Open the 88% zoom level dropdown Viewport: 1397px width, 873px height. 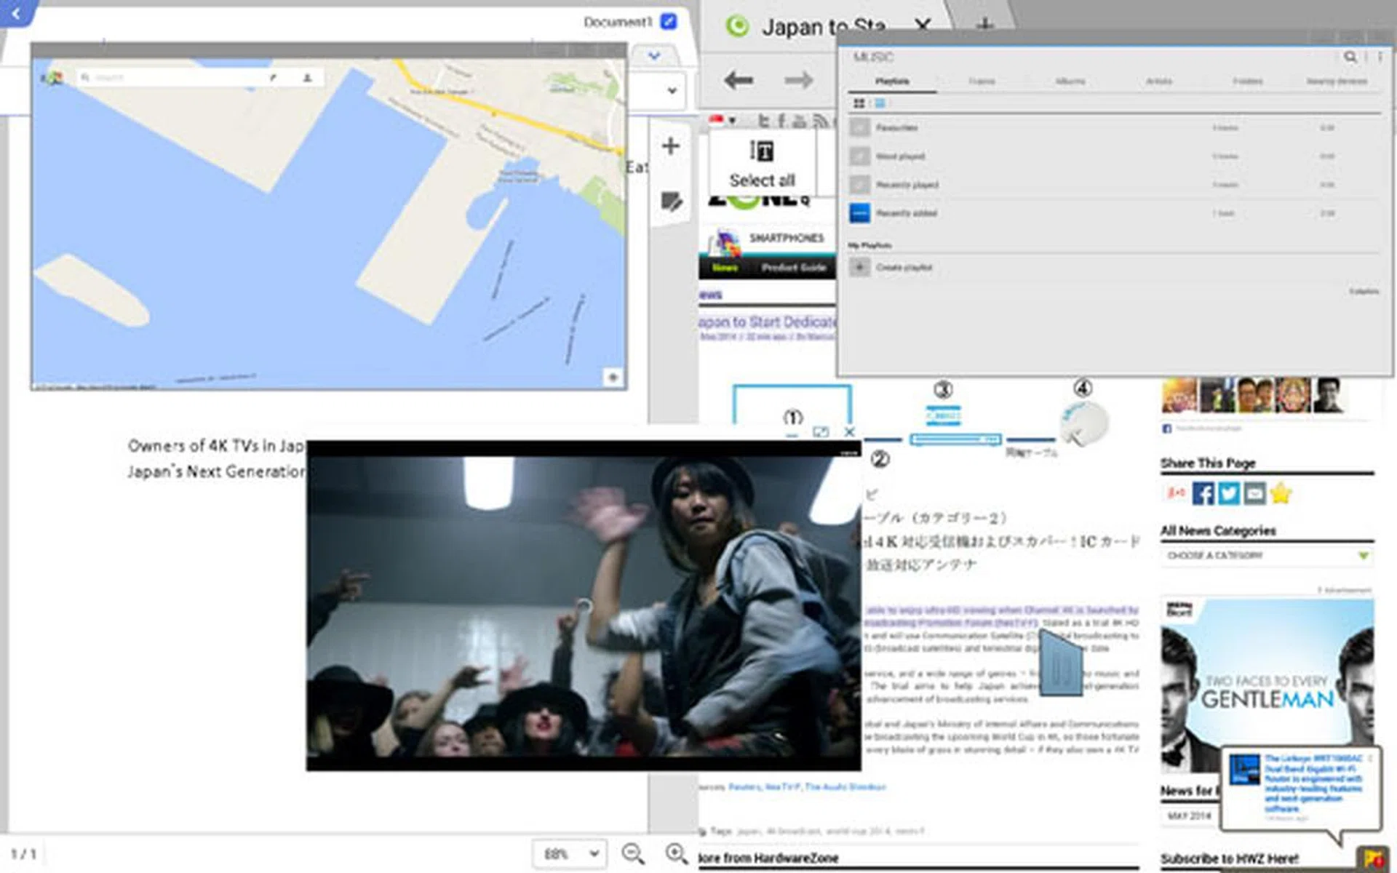(x=569, y=854)
